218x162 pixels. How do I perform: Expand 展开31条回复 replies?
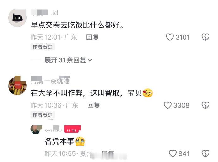coord(68,60)
